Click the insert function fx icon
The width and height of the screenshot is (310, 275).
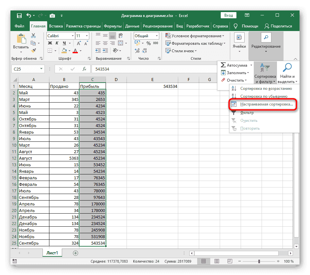[x=84, y=69]
